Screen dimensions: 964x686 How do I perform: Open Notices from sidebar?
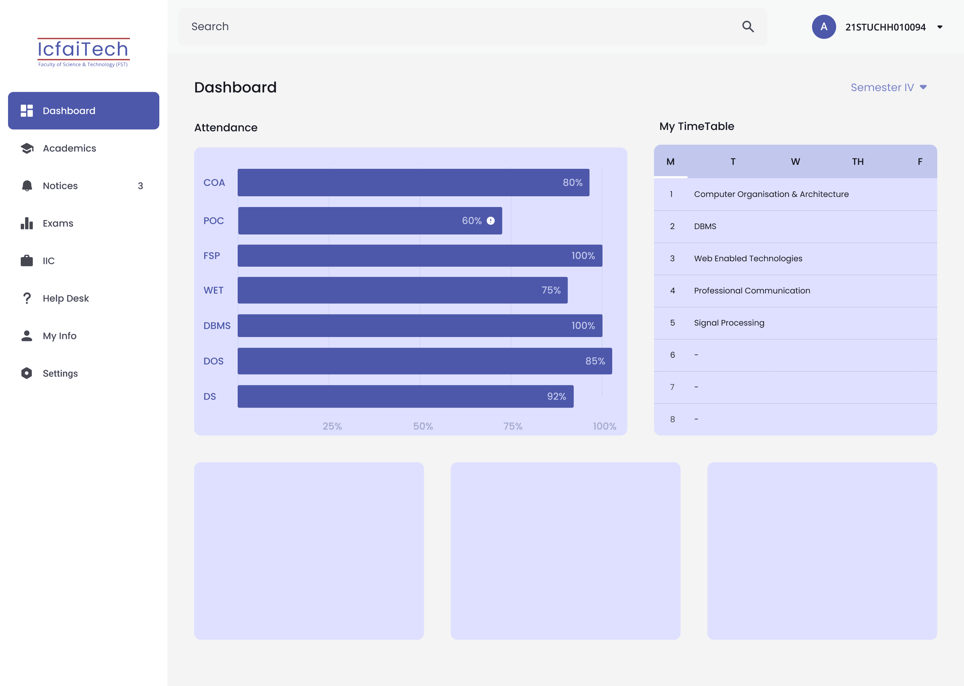click(x=84, y=186)
